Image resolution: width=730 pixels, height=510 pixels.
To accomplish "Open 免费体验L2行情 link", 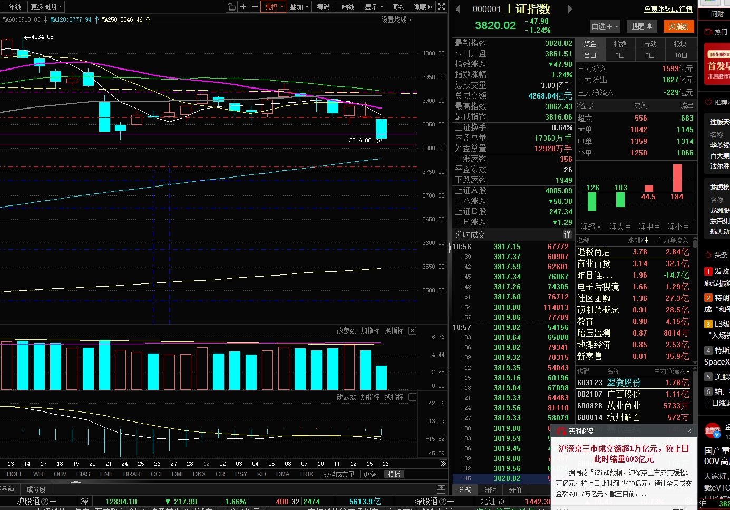I will [668, 9].
